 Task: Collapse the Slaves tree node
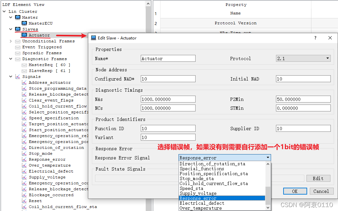point(11,29)
